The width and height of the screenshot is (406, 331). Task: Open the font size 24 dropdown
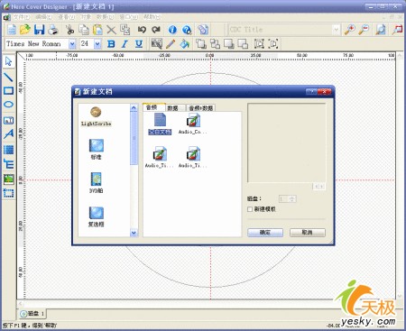point(97,44)
